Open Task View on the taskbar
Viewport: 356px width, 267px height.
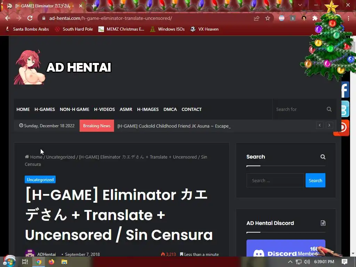pos(25,262)
